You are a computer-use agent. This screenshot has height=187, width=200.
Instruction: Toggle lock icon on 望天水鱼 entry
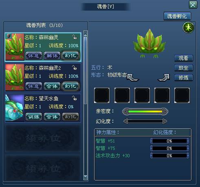(x=75, y=98)
